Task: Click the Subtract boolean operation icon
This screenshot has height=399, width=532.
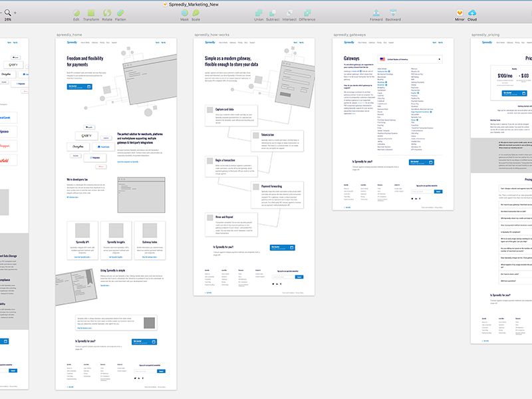Action: click(x=271, y=13)
